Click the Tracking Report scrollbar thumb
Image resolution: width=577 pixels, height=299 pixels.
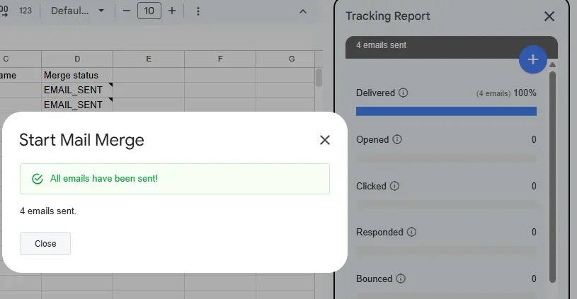click(x=552, y=177)
